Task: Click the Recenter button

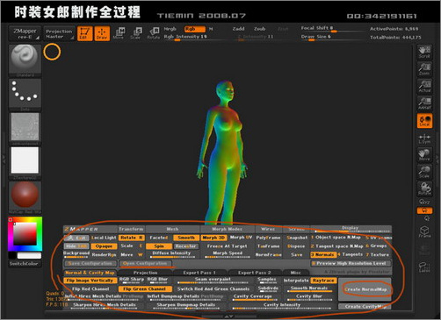Action: click(186, 246)
